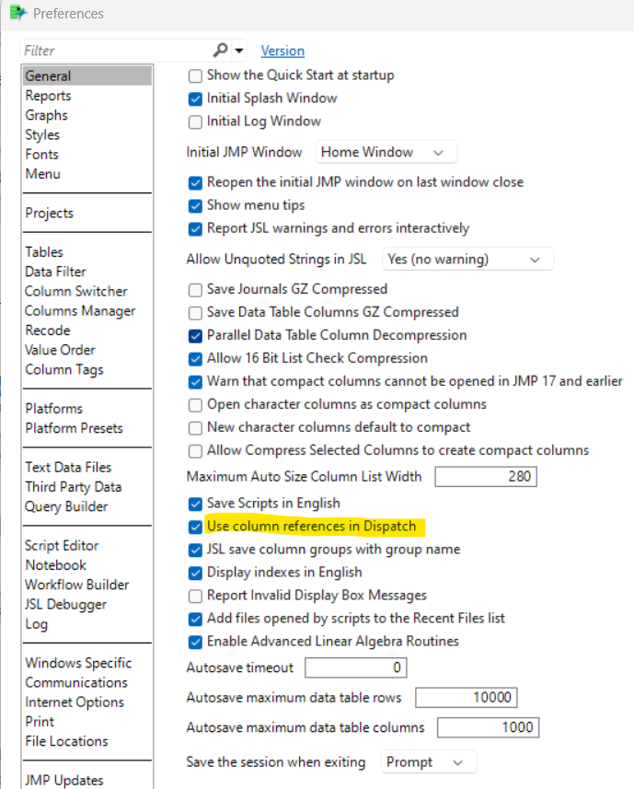The width and height of the screenshot is (634, 789).
Task: Open Log preferences category
Action: tap(37, 624)
